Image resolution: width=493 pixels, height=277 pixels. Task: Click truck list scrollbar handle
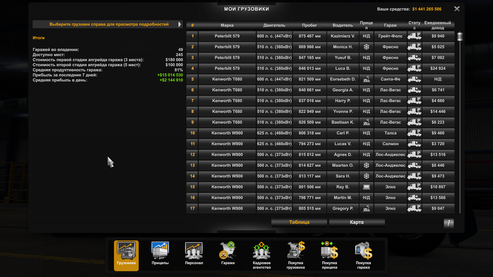459,37
